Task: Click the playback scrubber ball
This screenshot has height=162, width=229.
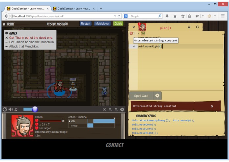Action: tap(35, 109)
